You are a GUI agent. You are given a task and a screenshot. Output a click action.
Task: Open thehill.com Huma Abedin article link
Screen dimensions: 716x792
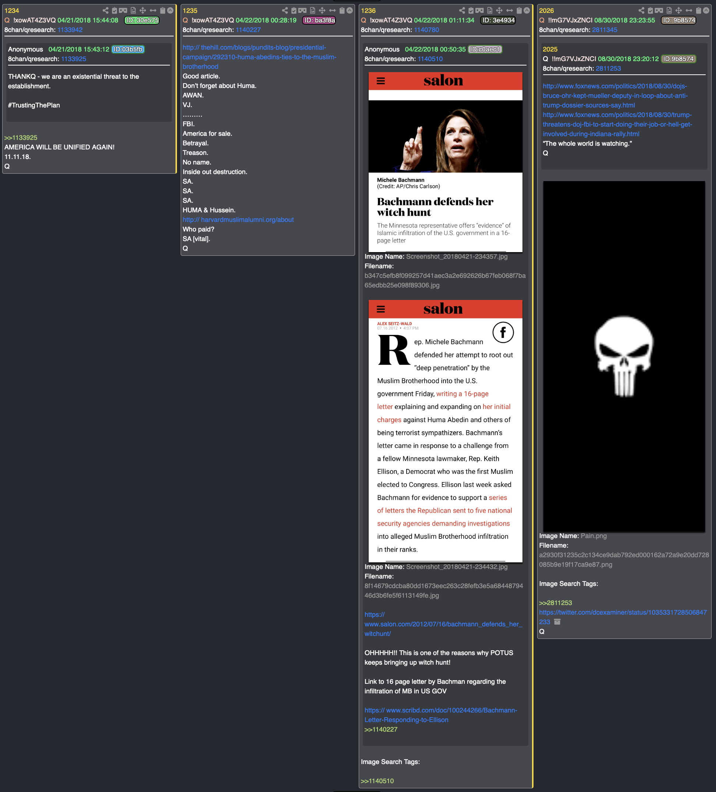[260, 57]
